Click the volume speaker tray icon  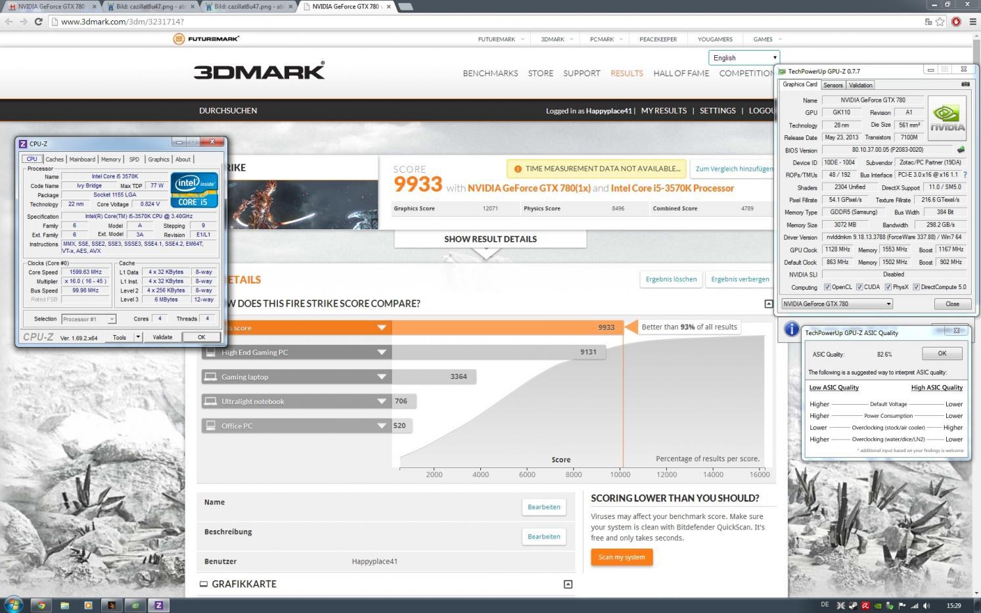click(926, 606)
